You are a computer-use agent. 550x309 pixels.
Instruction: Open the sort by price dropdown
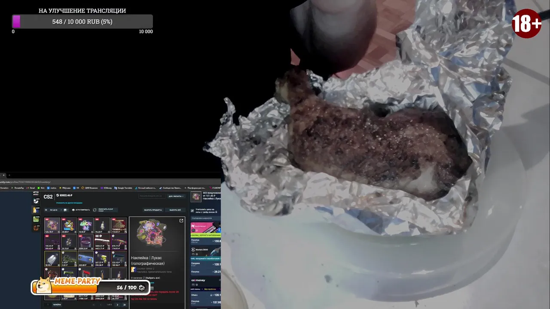(x=55, y=210)
